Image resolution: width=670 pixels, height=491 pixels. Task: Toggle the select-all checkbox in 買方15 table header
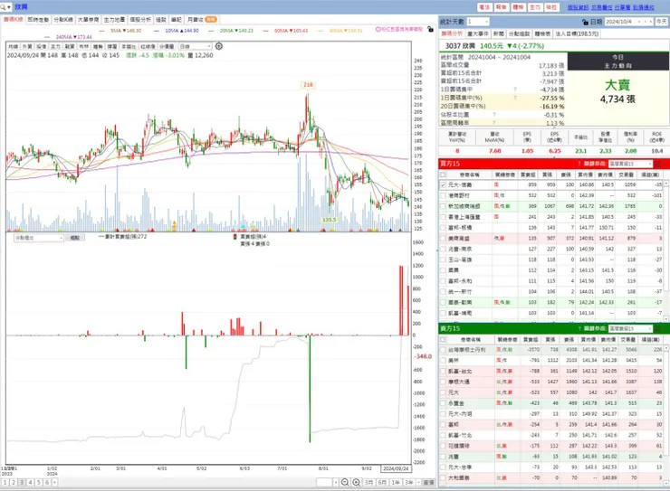[x=443, y=175]
